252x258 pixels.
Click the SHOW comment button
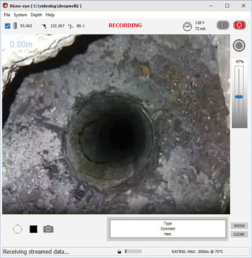[239, 226]
